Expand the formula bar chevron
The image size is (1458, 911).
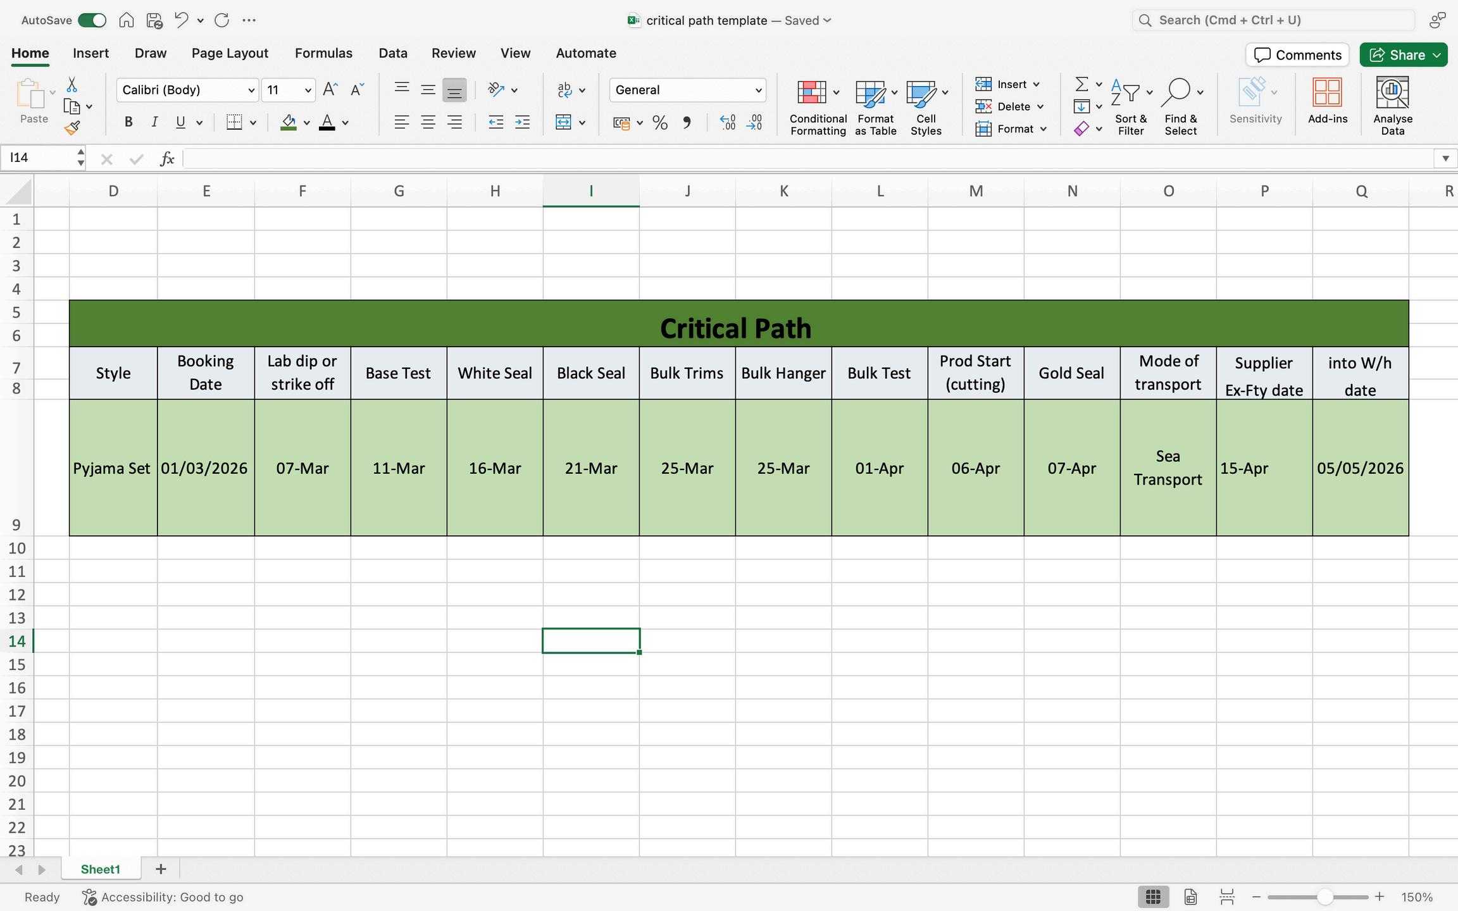point(1445,158)
